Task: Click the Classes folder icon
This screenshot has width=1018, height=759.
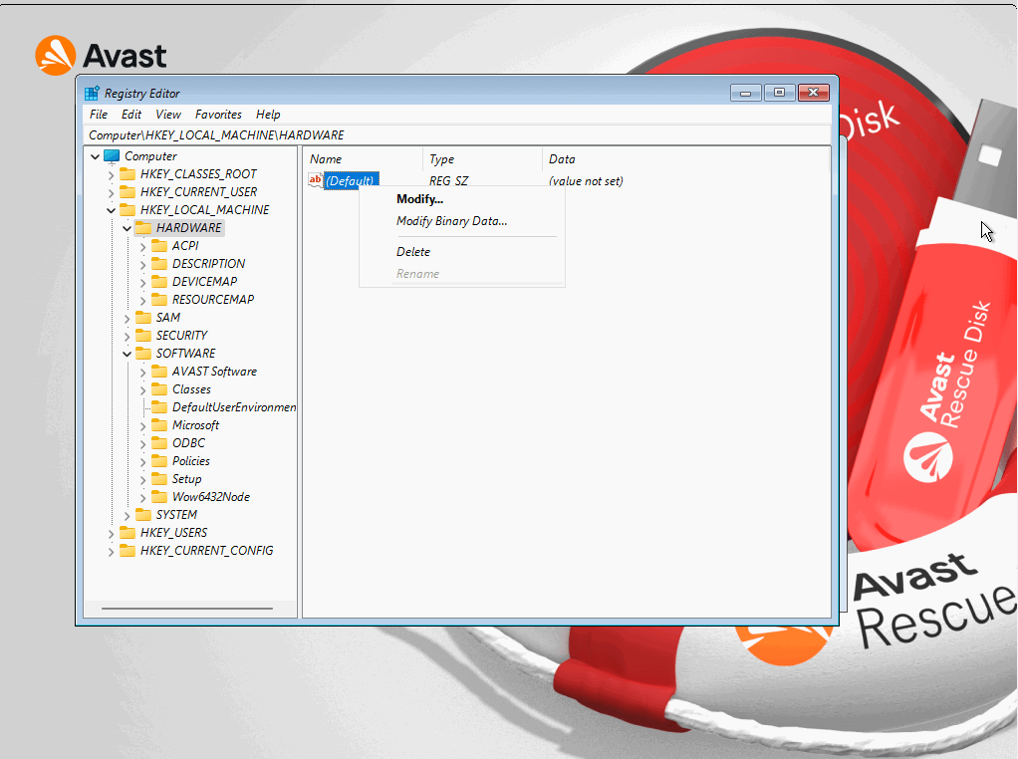Action: pyautogui.click(x=159, y=388)
